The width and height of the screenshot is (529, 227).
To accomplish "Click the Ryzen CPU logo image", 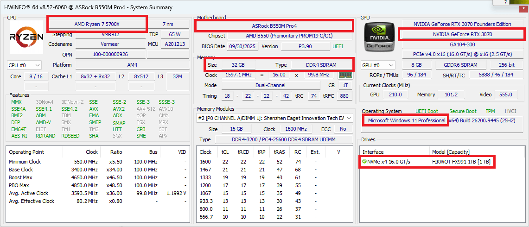I will pos(26,37).
